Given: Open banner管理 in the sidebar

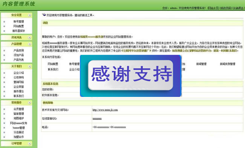Looking at the screenshot, I should 18,128.
